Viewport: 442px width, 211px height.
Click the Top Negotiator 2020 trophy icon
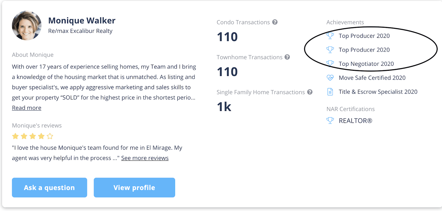click(x=330, y=64)
